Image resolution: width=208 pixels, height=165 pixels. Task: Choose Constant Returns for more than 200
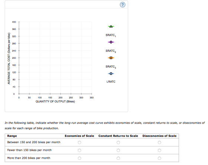point(118,158)
